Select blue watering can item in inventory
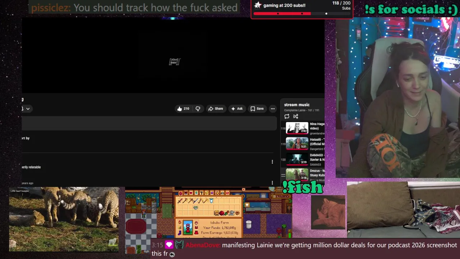This screenshot has height=259, width=460. click(x=211, y=201)
